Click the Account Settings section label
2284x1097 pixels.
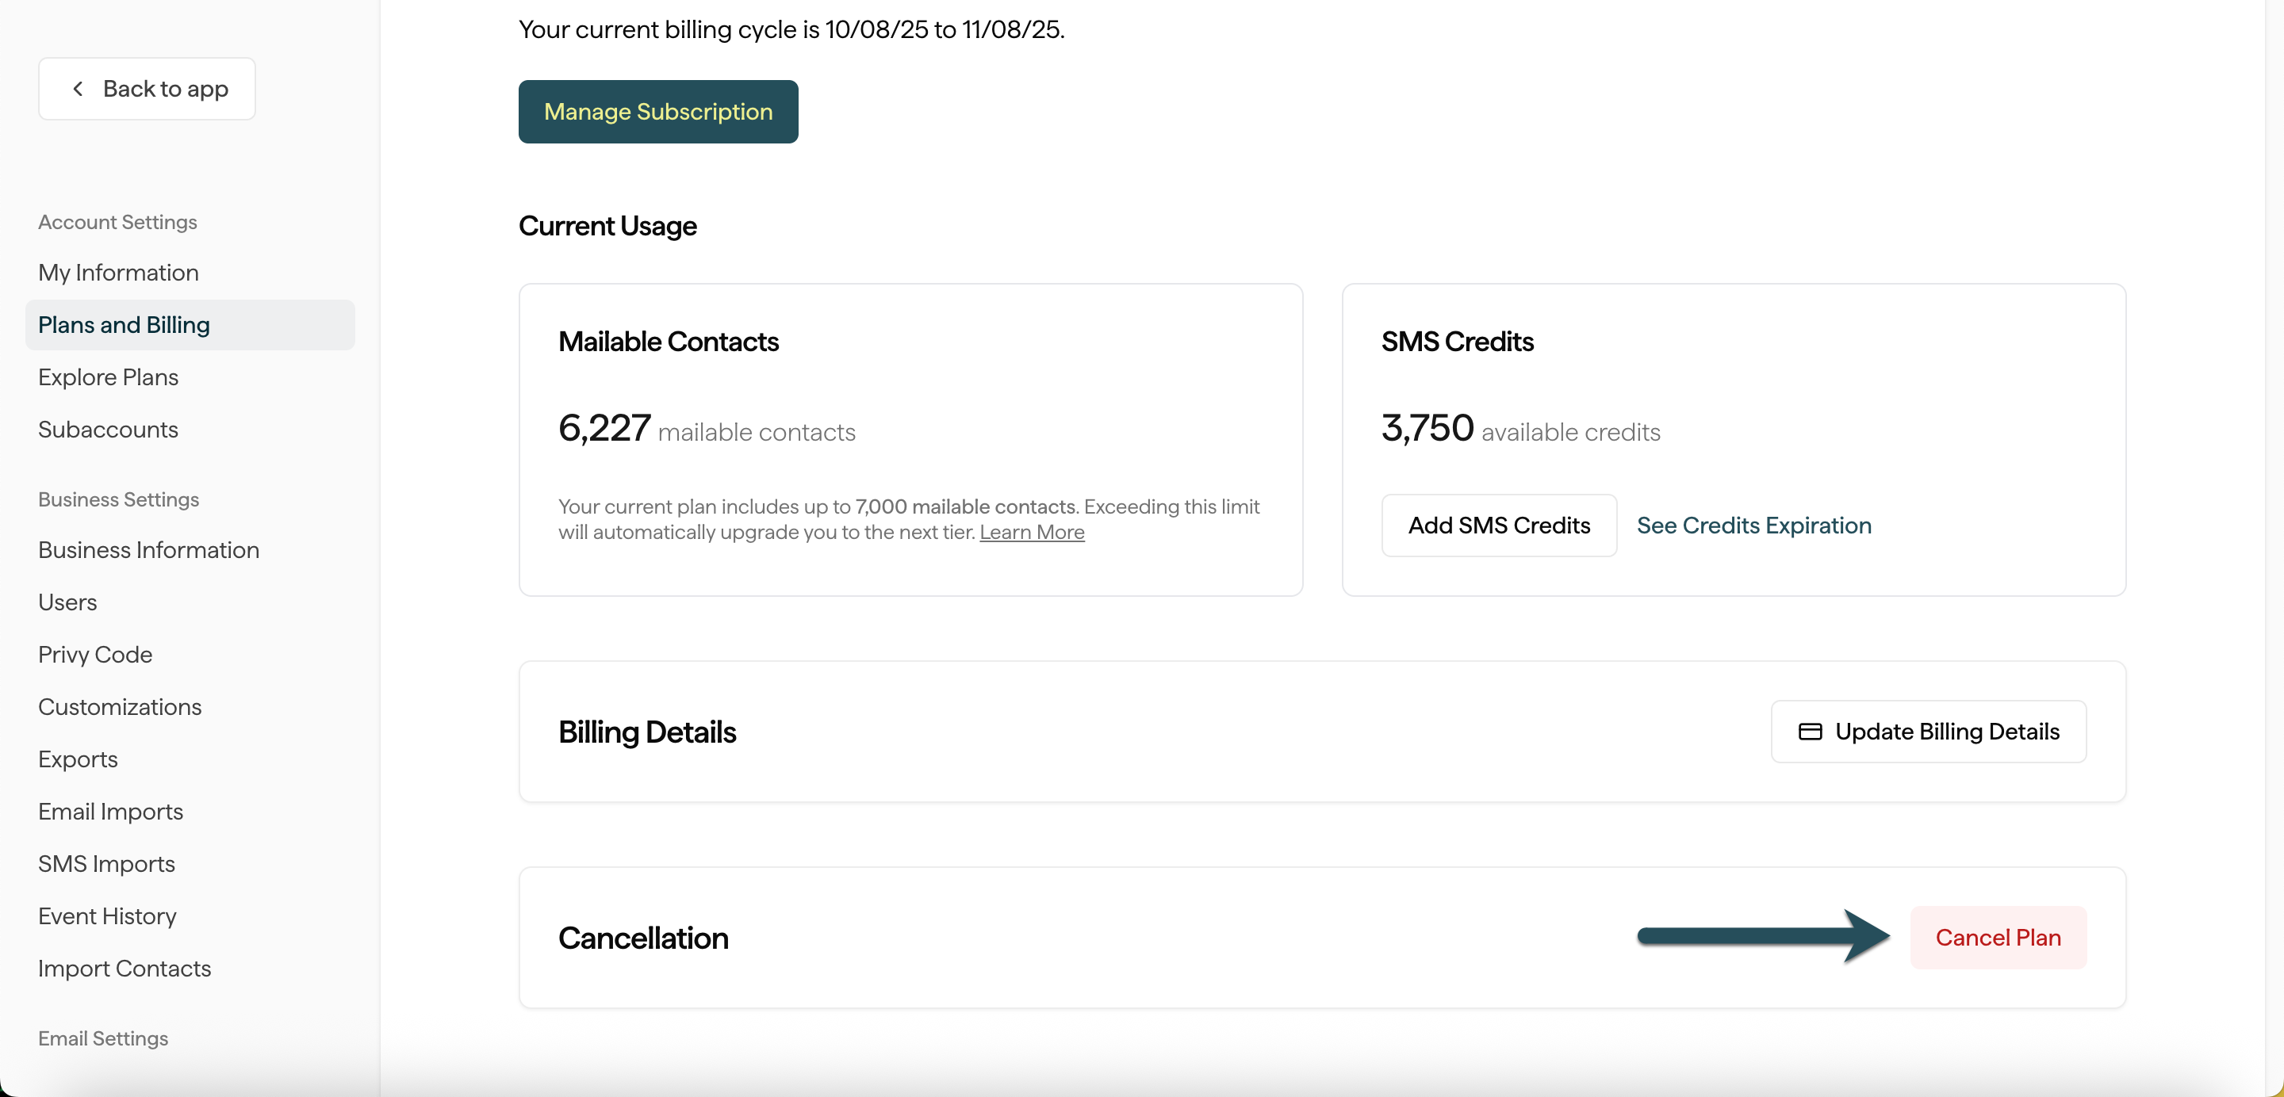pos(117,223)
